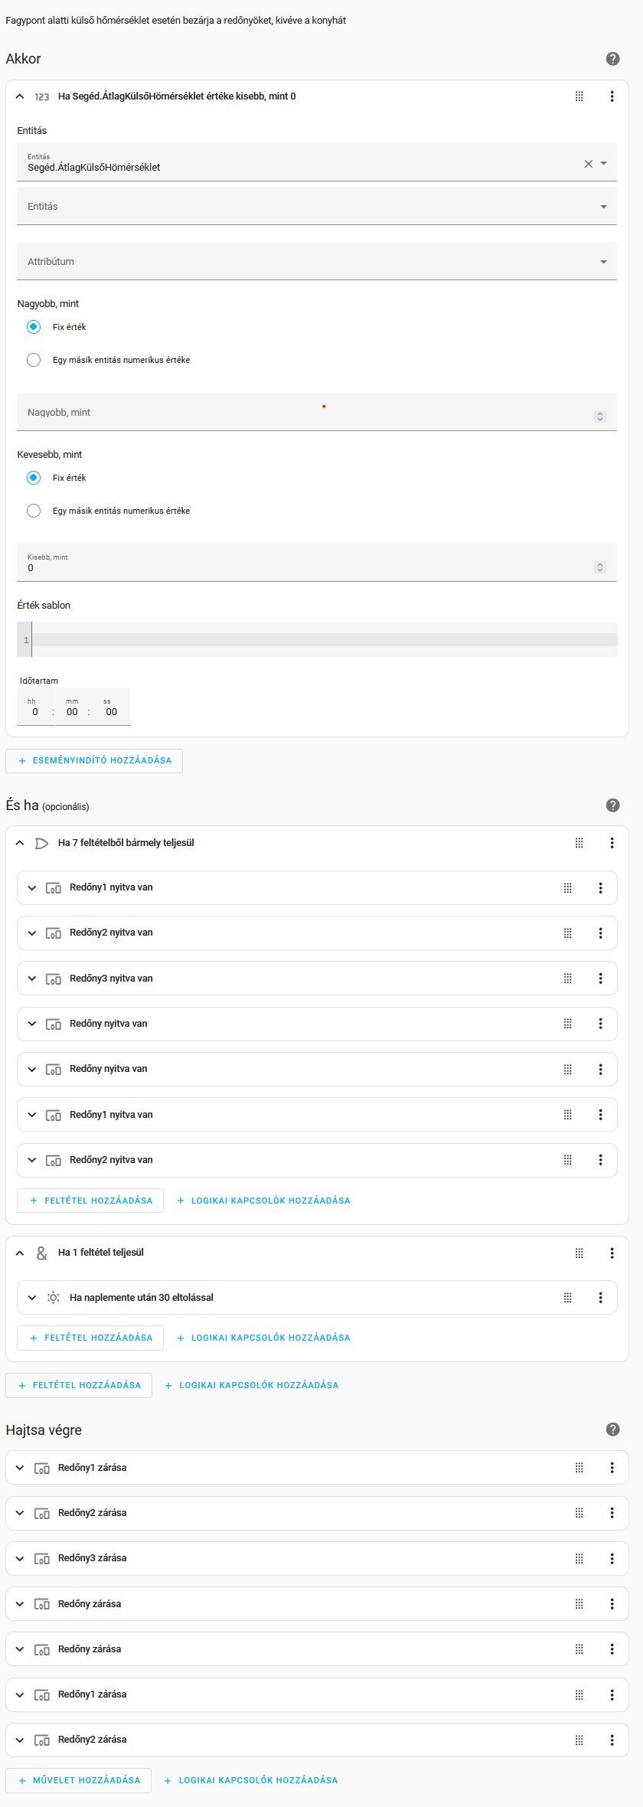
Task: Open the Attribútum dropdown
Action: (317, 262)
